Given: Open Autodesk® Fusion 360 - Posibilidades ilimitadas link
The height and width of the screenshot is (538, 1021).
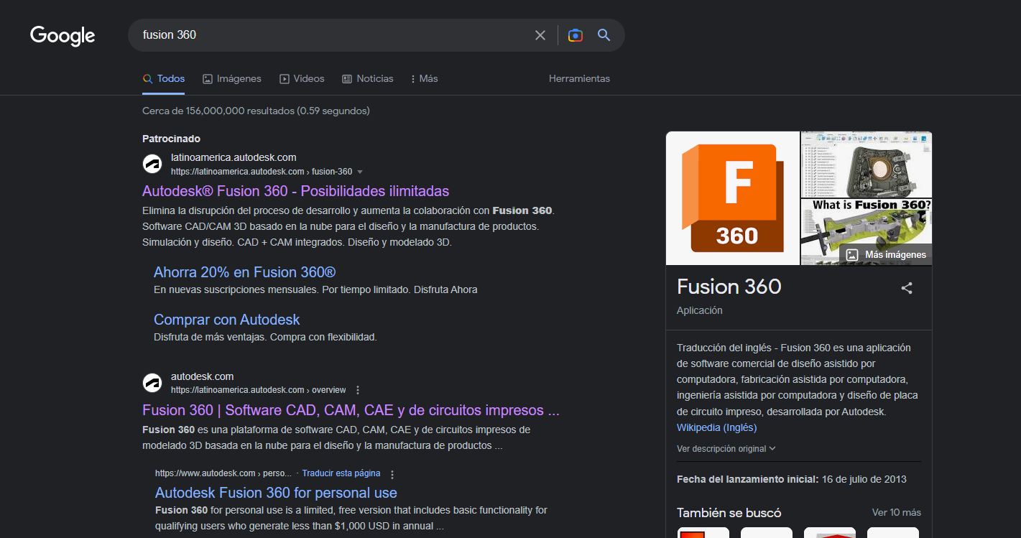Looking at the screenshot, I should (x=295, y=191).
